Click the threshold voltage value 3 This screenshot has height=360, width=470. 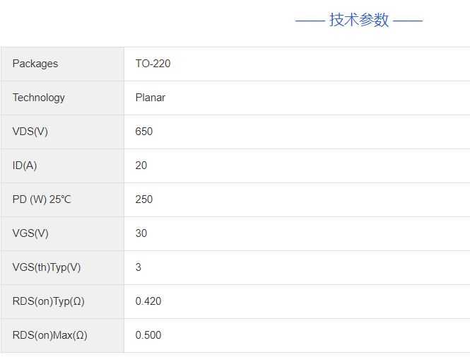tap(139, 267)
